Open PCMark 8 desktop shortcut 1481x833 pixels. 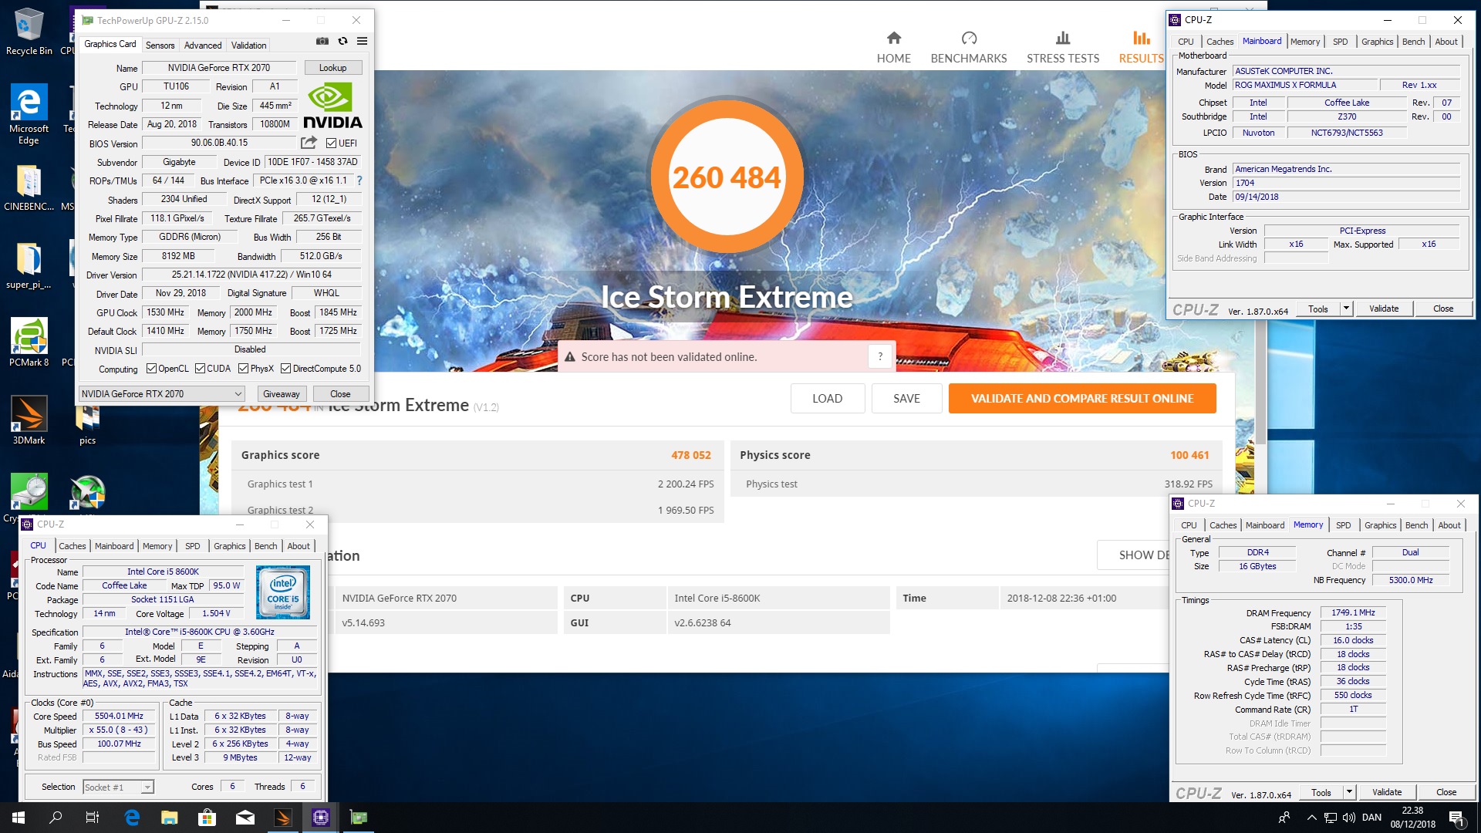pyautogui.click(x=29, y=342)
